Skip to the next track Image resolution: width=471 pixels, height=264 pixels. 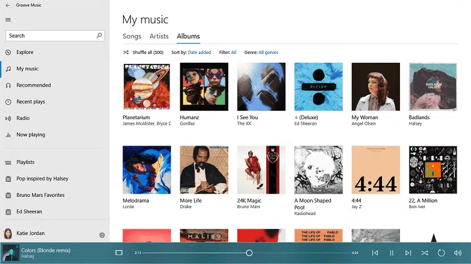408,253
